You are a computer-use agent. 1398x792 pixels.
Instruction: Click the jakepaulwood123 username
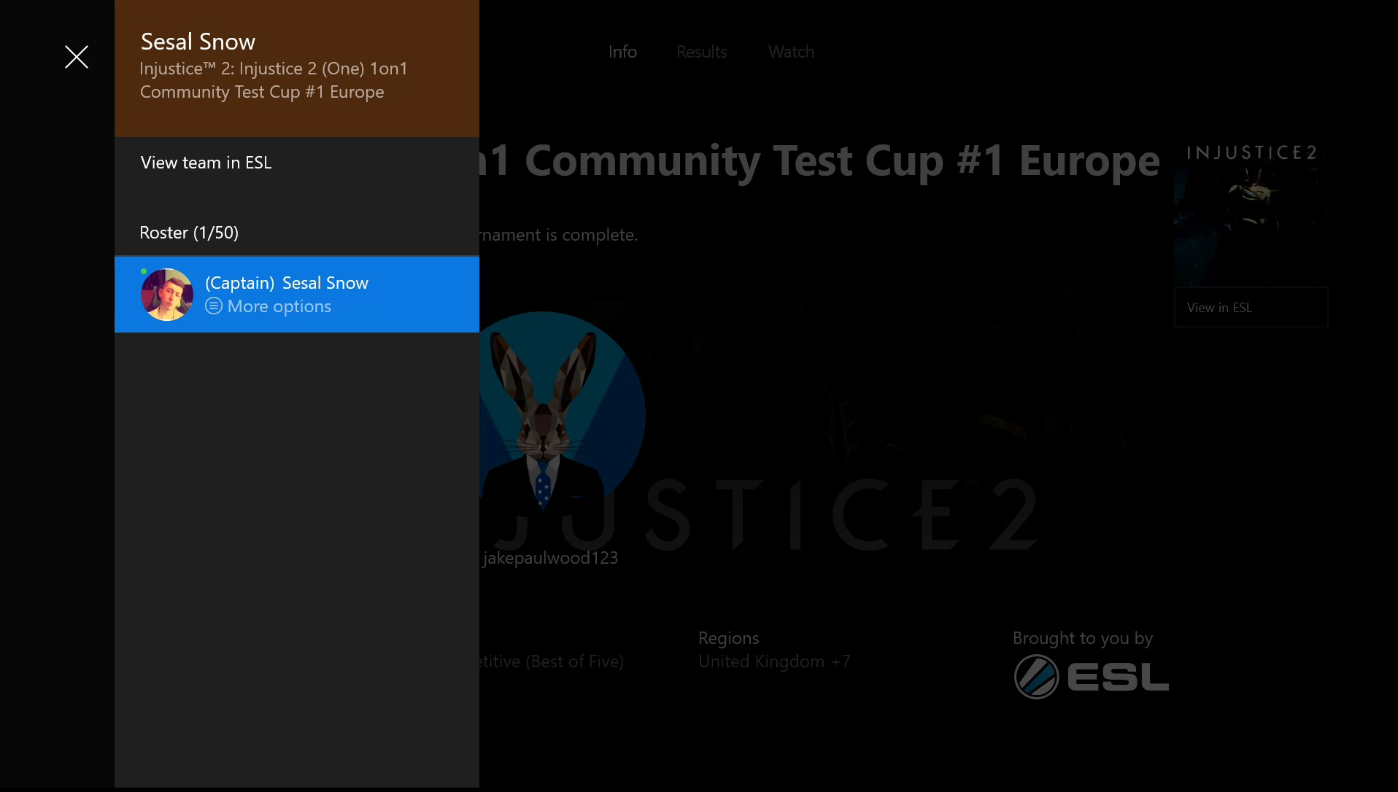[x=550, y=558]
